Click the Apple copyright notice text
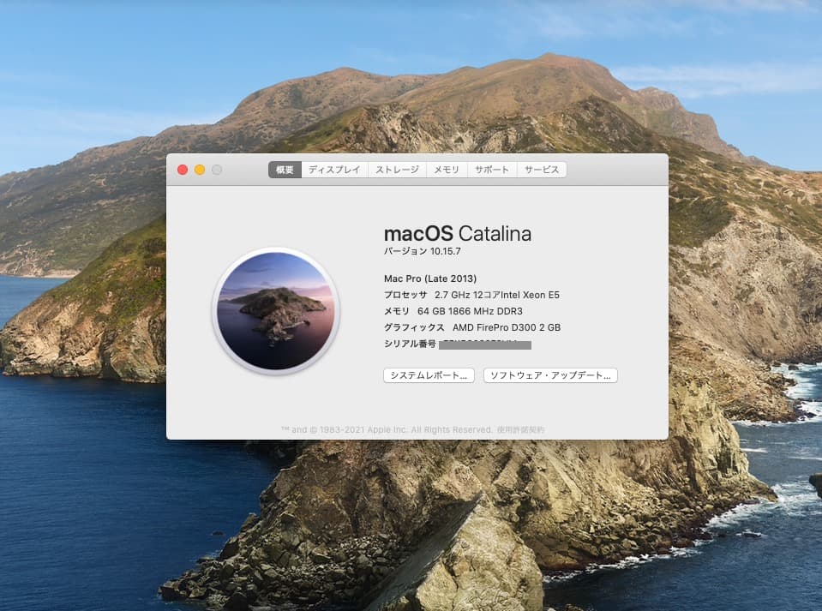This screenshot has height=611, width=822. pyautogui.click(x=390, y=427)
